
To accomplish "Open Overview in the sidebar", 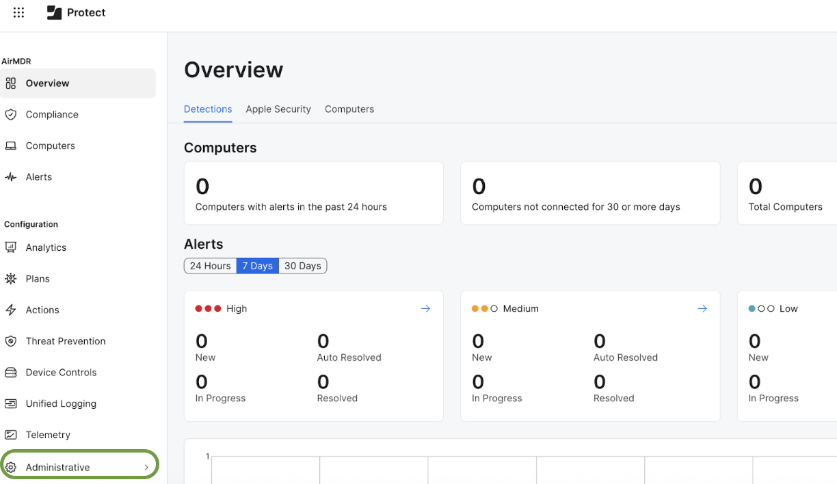I will tap(78, 83).
